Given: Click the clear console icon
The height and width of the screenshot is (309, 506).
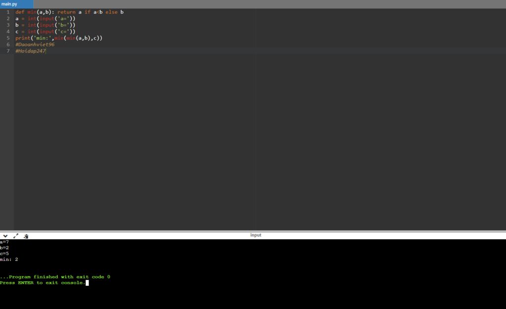Looking at the screenshot, I should coord(26,236).
